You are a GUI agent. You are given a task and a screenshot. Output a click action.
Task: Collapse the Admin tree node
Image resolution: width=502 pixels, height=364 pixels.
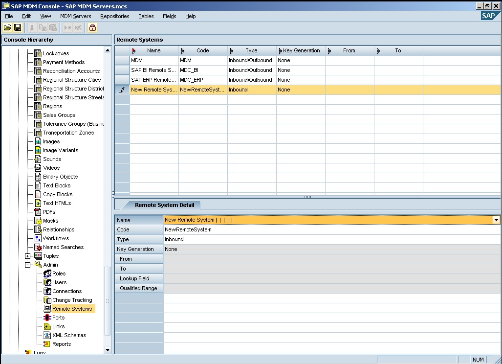[27, 265]
